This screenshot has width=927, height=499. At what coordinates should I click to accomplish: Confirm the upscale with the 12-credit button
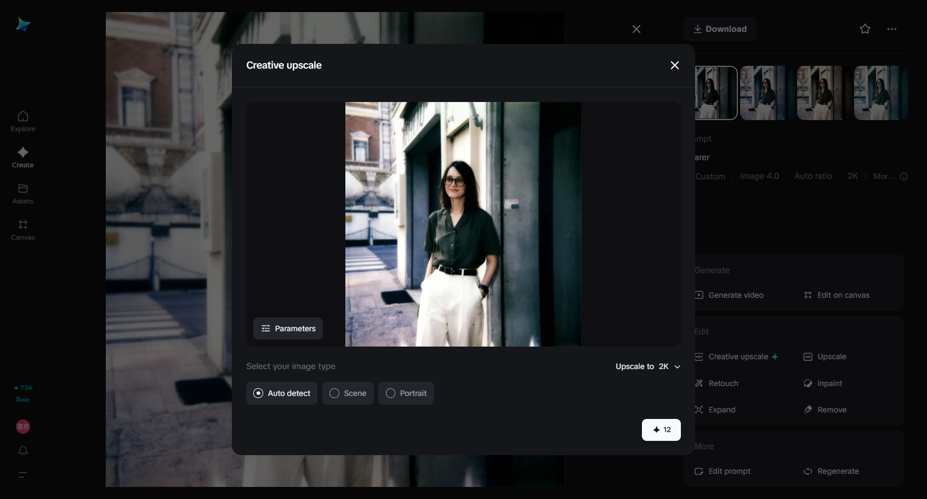click(661, 430)
